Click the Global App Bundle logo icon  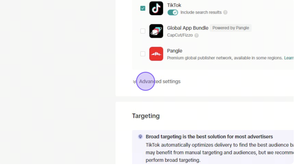156,31
